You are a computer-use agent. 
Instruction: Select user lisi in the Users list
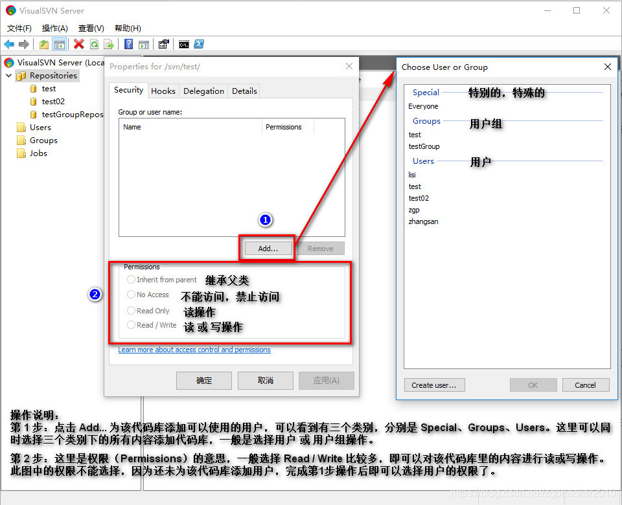412,175
